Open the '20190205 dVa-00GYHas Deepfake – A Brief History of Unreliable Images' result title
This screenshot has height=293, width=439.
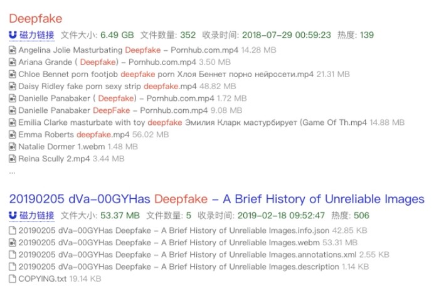217,199
